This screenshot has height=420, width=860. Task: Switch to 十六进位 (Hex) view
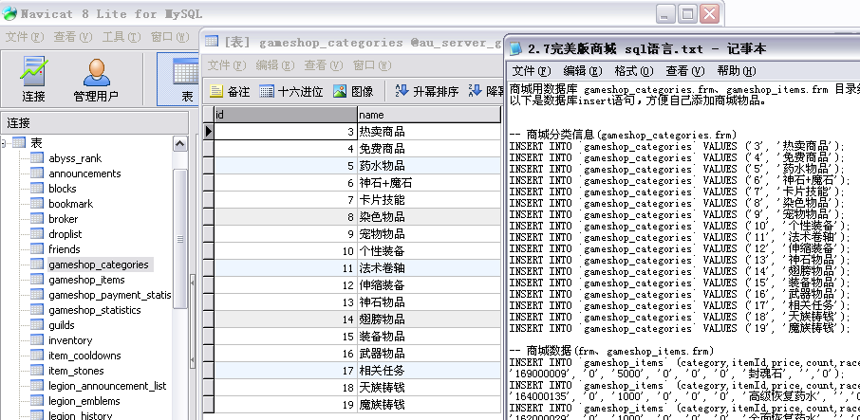(292, 92)
